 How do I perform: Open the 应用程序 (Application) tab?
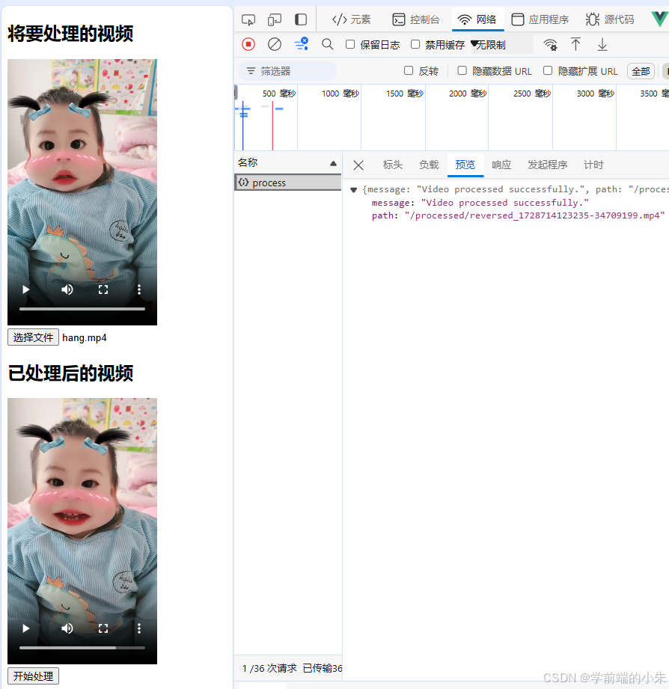pos(540,19)
